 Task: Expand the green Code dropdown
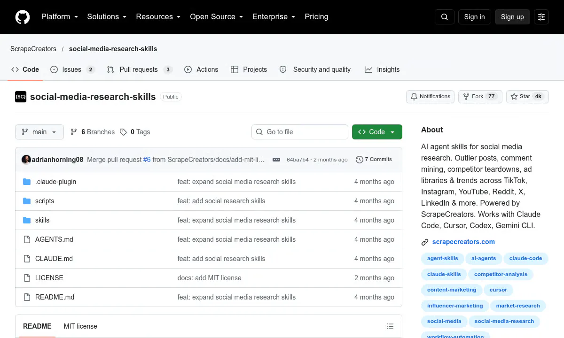click(x=377, y=132)
